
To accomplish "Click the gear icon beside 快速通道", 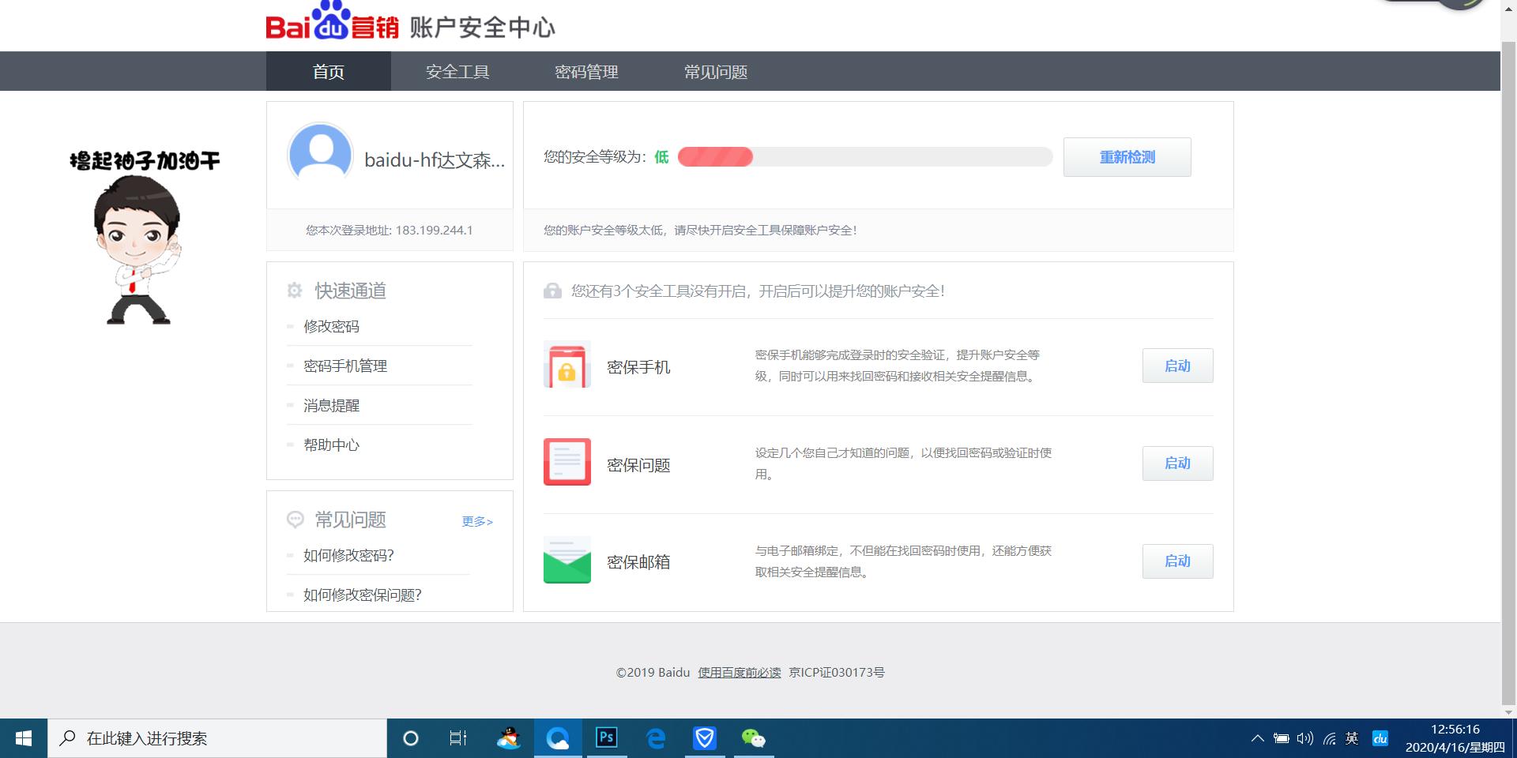I will (x=294, y=290).
